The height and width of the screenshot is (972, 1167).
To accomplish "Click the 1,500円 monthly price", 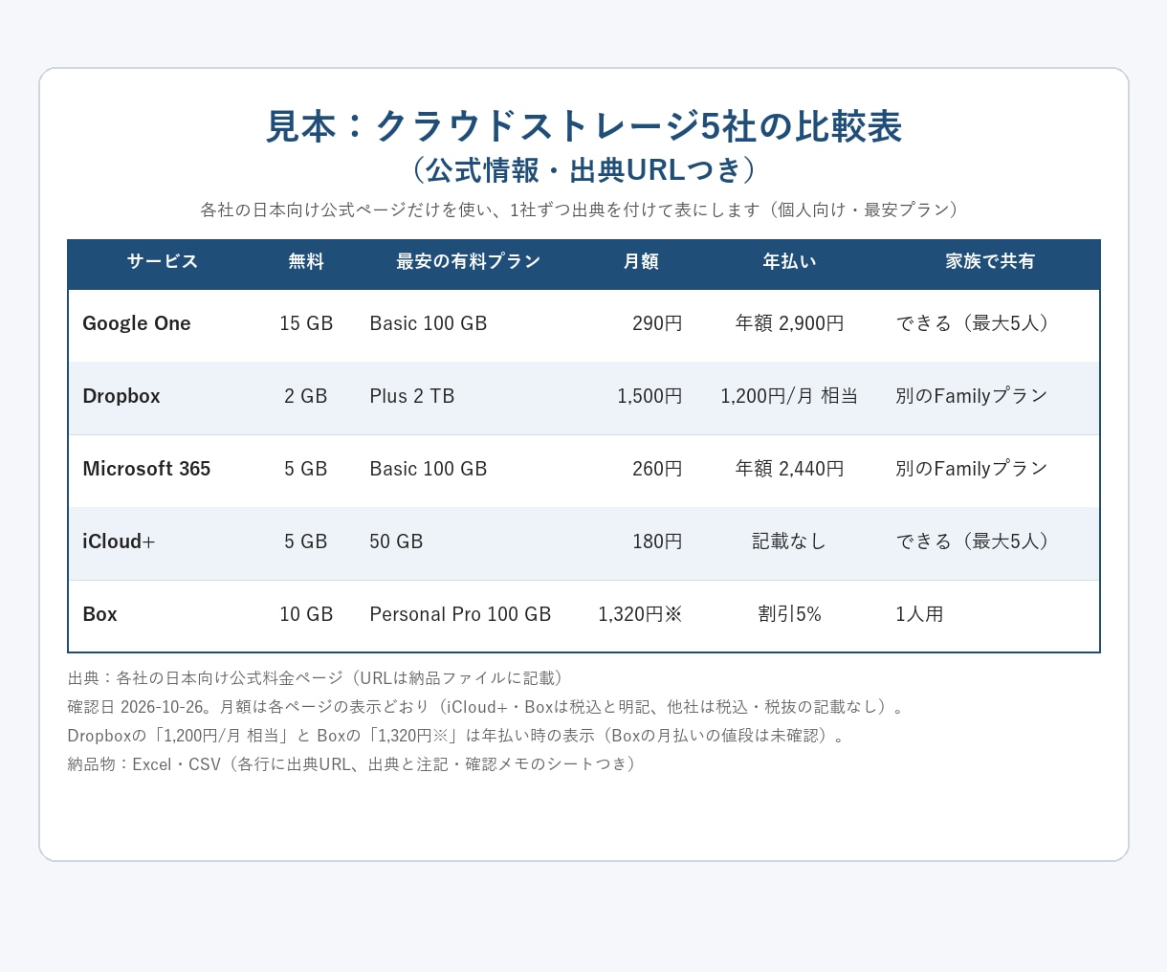I will point(650,396).
